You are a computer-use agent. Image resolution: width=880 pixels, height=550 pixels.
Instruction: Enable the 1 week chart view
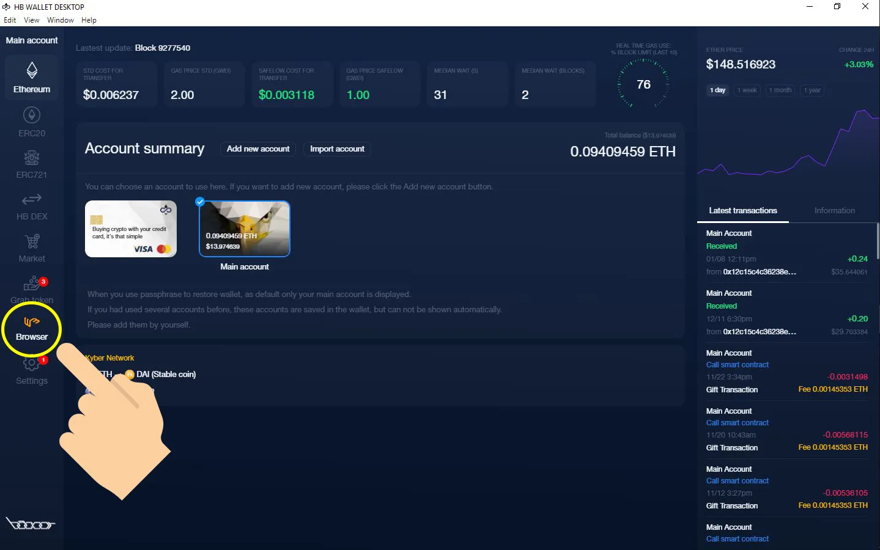[x=747, y=90]
